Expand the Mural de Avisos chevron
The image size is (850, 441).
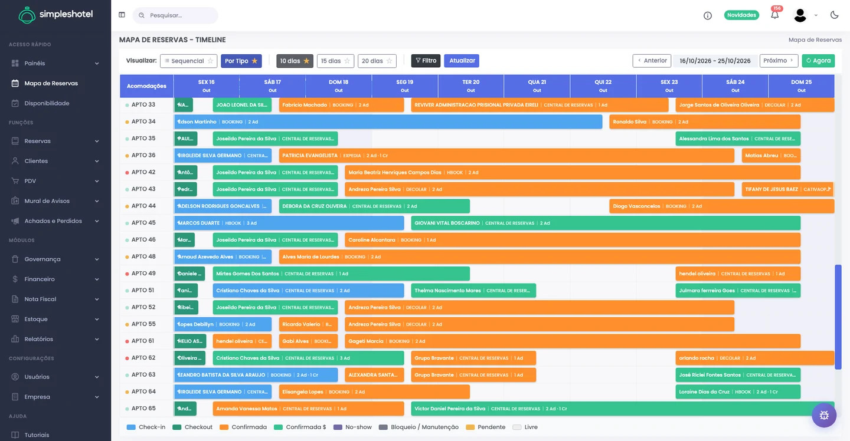[97, 201]
